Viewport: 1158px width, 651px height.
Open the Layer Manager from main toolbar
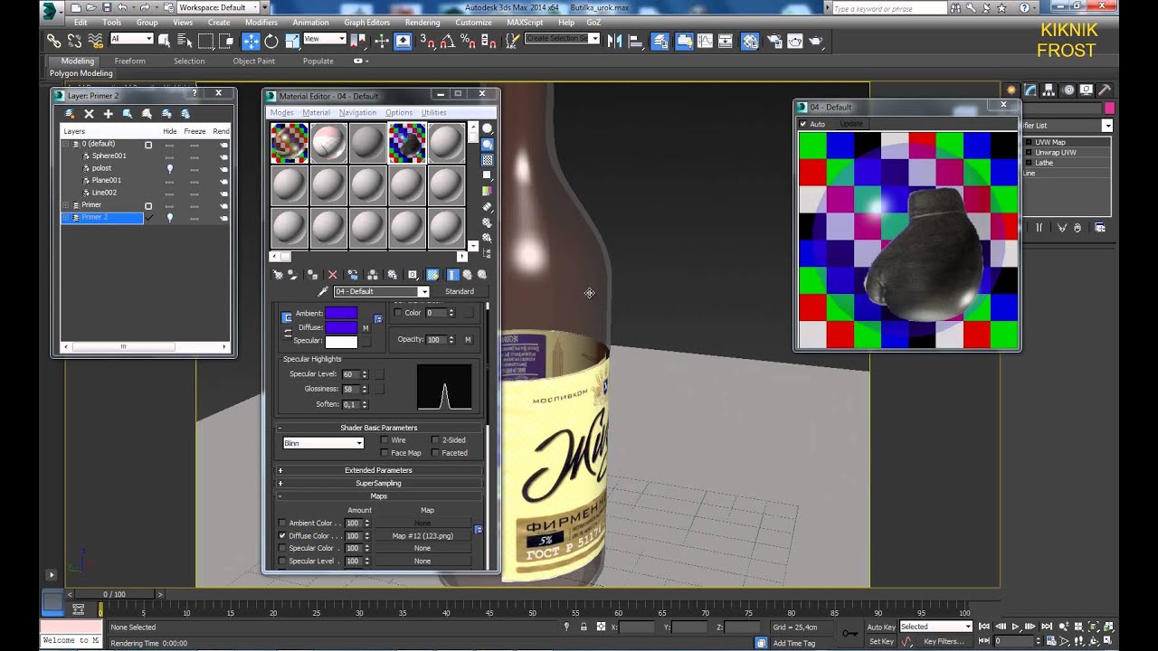(660, 41)
